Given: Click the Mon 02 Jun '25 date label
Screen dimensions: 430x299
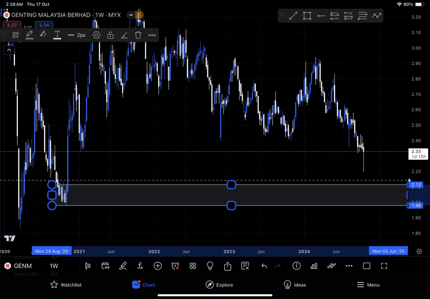Looking at the screenshot, I should 388,251.
